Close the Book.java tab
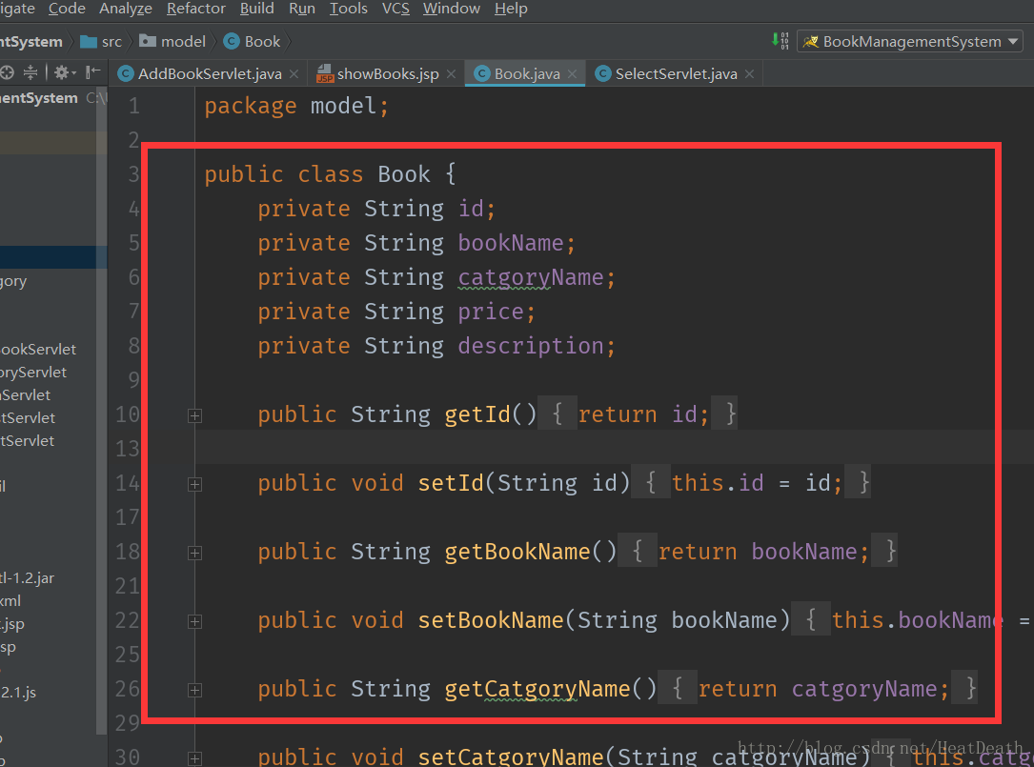The height and width of the screenshot is (767, 1034). pyautogui.click(x=572, y=74)
